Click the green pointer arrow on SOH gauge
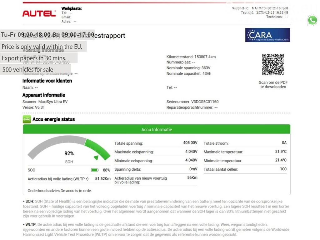Screen dimensions: 320x240 (x=97, y=158)
